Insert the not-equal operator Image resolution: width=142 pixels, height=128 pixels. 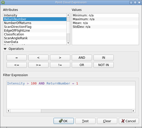tap(60, 65)
